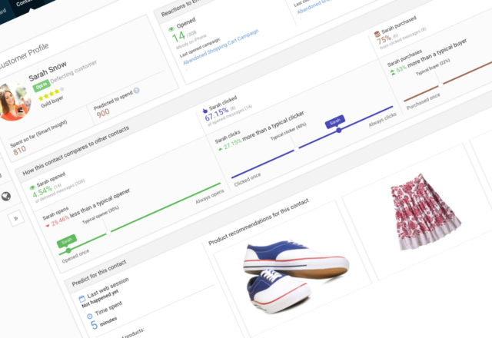
Task: Click the Spent so far value 810
Action: tap(19, 151)
